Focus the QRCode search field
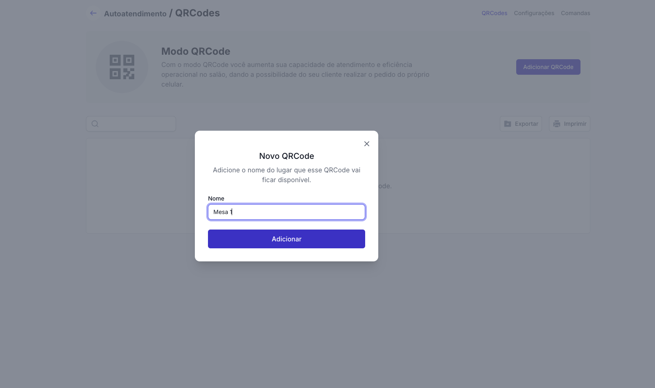655x388 pixels. (137, 124)
